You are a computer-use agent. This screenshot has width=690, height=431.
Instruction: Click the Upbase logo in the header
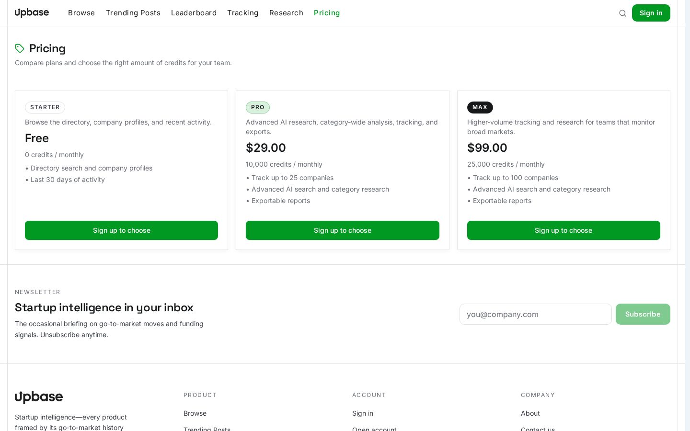pyautogui.click(x=32, y=13)
